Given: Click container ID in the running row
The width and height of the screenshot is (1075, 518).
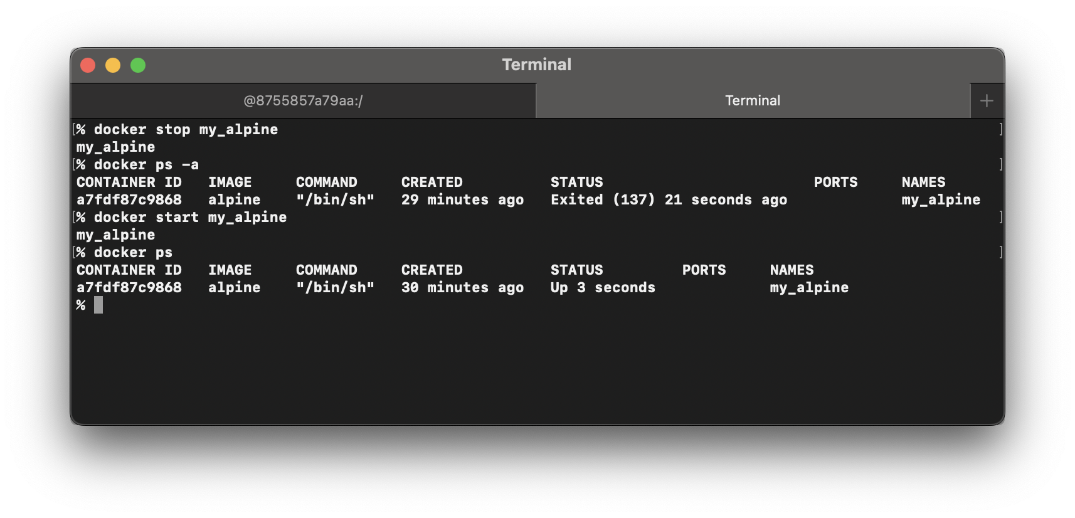Looking at the screenshot, I should click(x=129, y=288).
